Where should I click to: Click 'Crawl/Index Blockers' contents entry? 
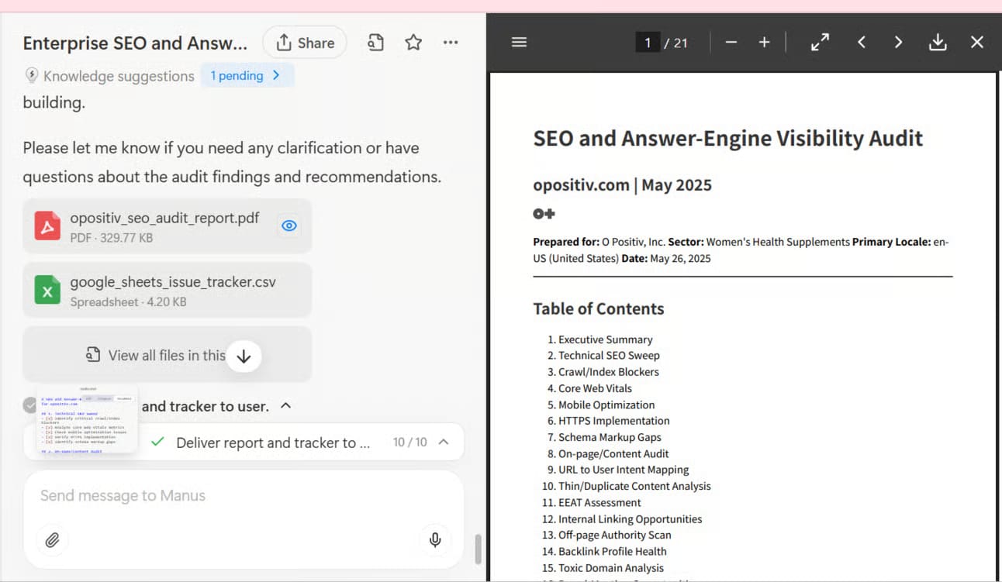point(609,372)
